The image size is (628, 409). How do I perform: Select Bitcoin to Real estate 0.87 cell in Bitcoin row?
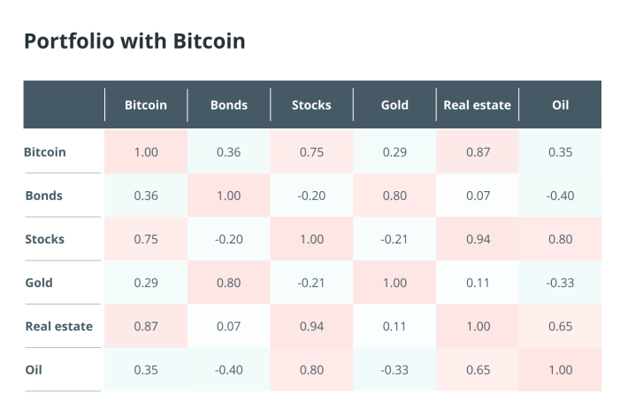(x=478, y=152)
